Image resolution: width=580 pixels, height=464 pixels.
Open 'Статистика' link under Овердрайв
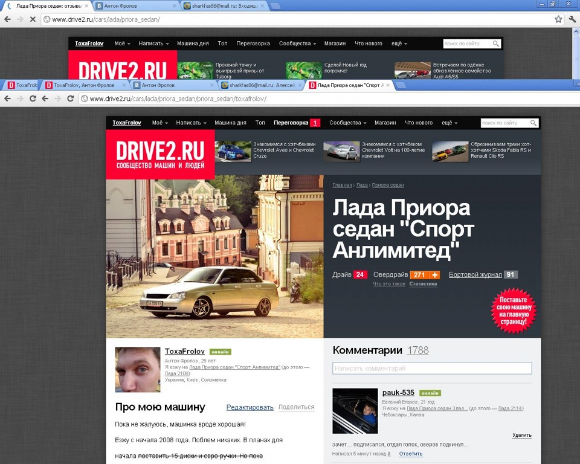point(423,284)
